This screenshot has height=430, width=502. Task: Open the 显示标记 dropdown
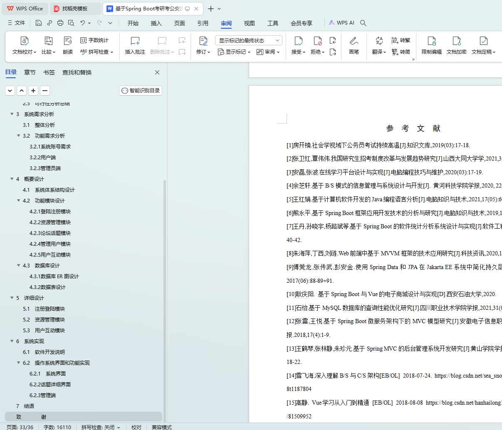[234, 52]
